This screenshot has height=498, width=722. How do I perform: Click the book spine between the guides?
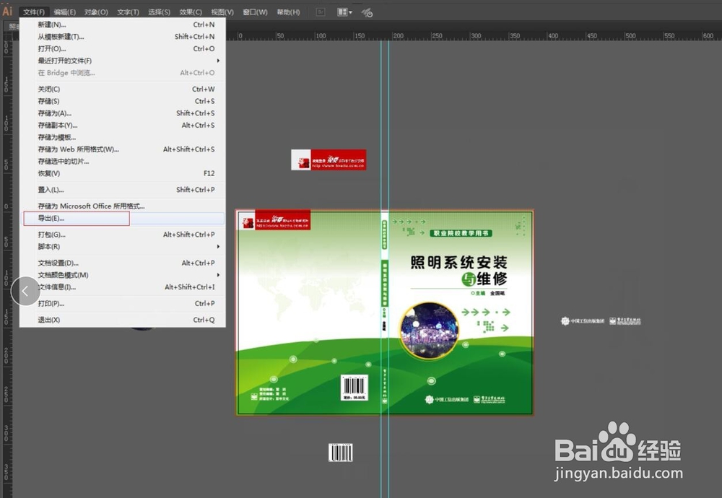point(385,313)
